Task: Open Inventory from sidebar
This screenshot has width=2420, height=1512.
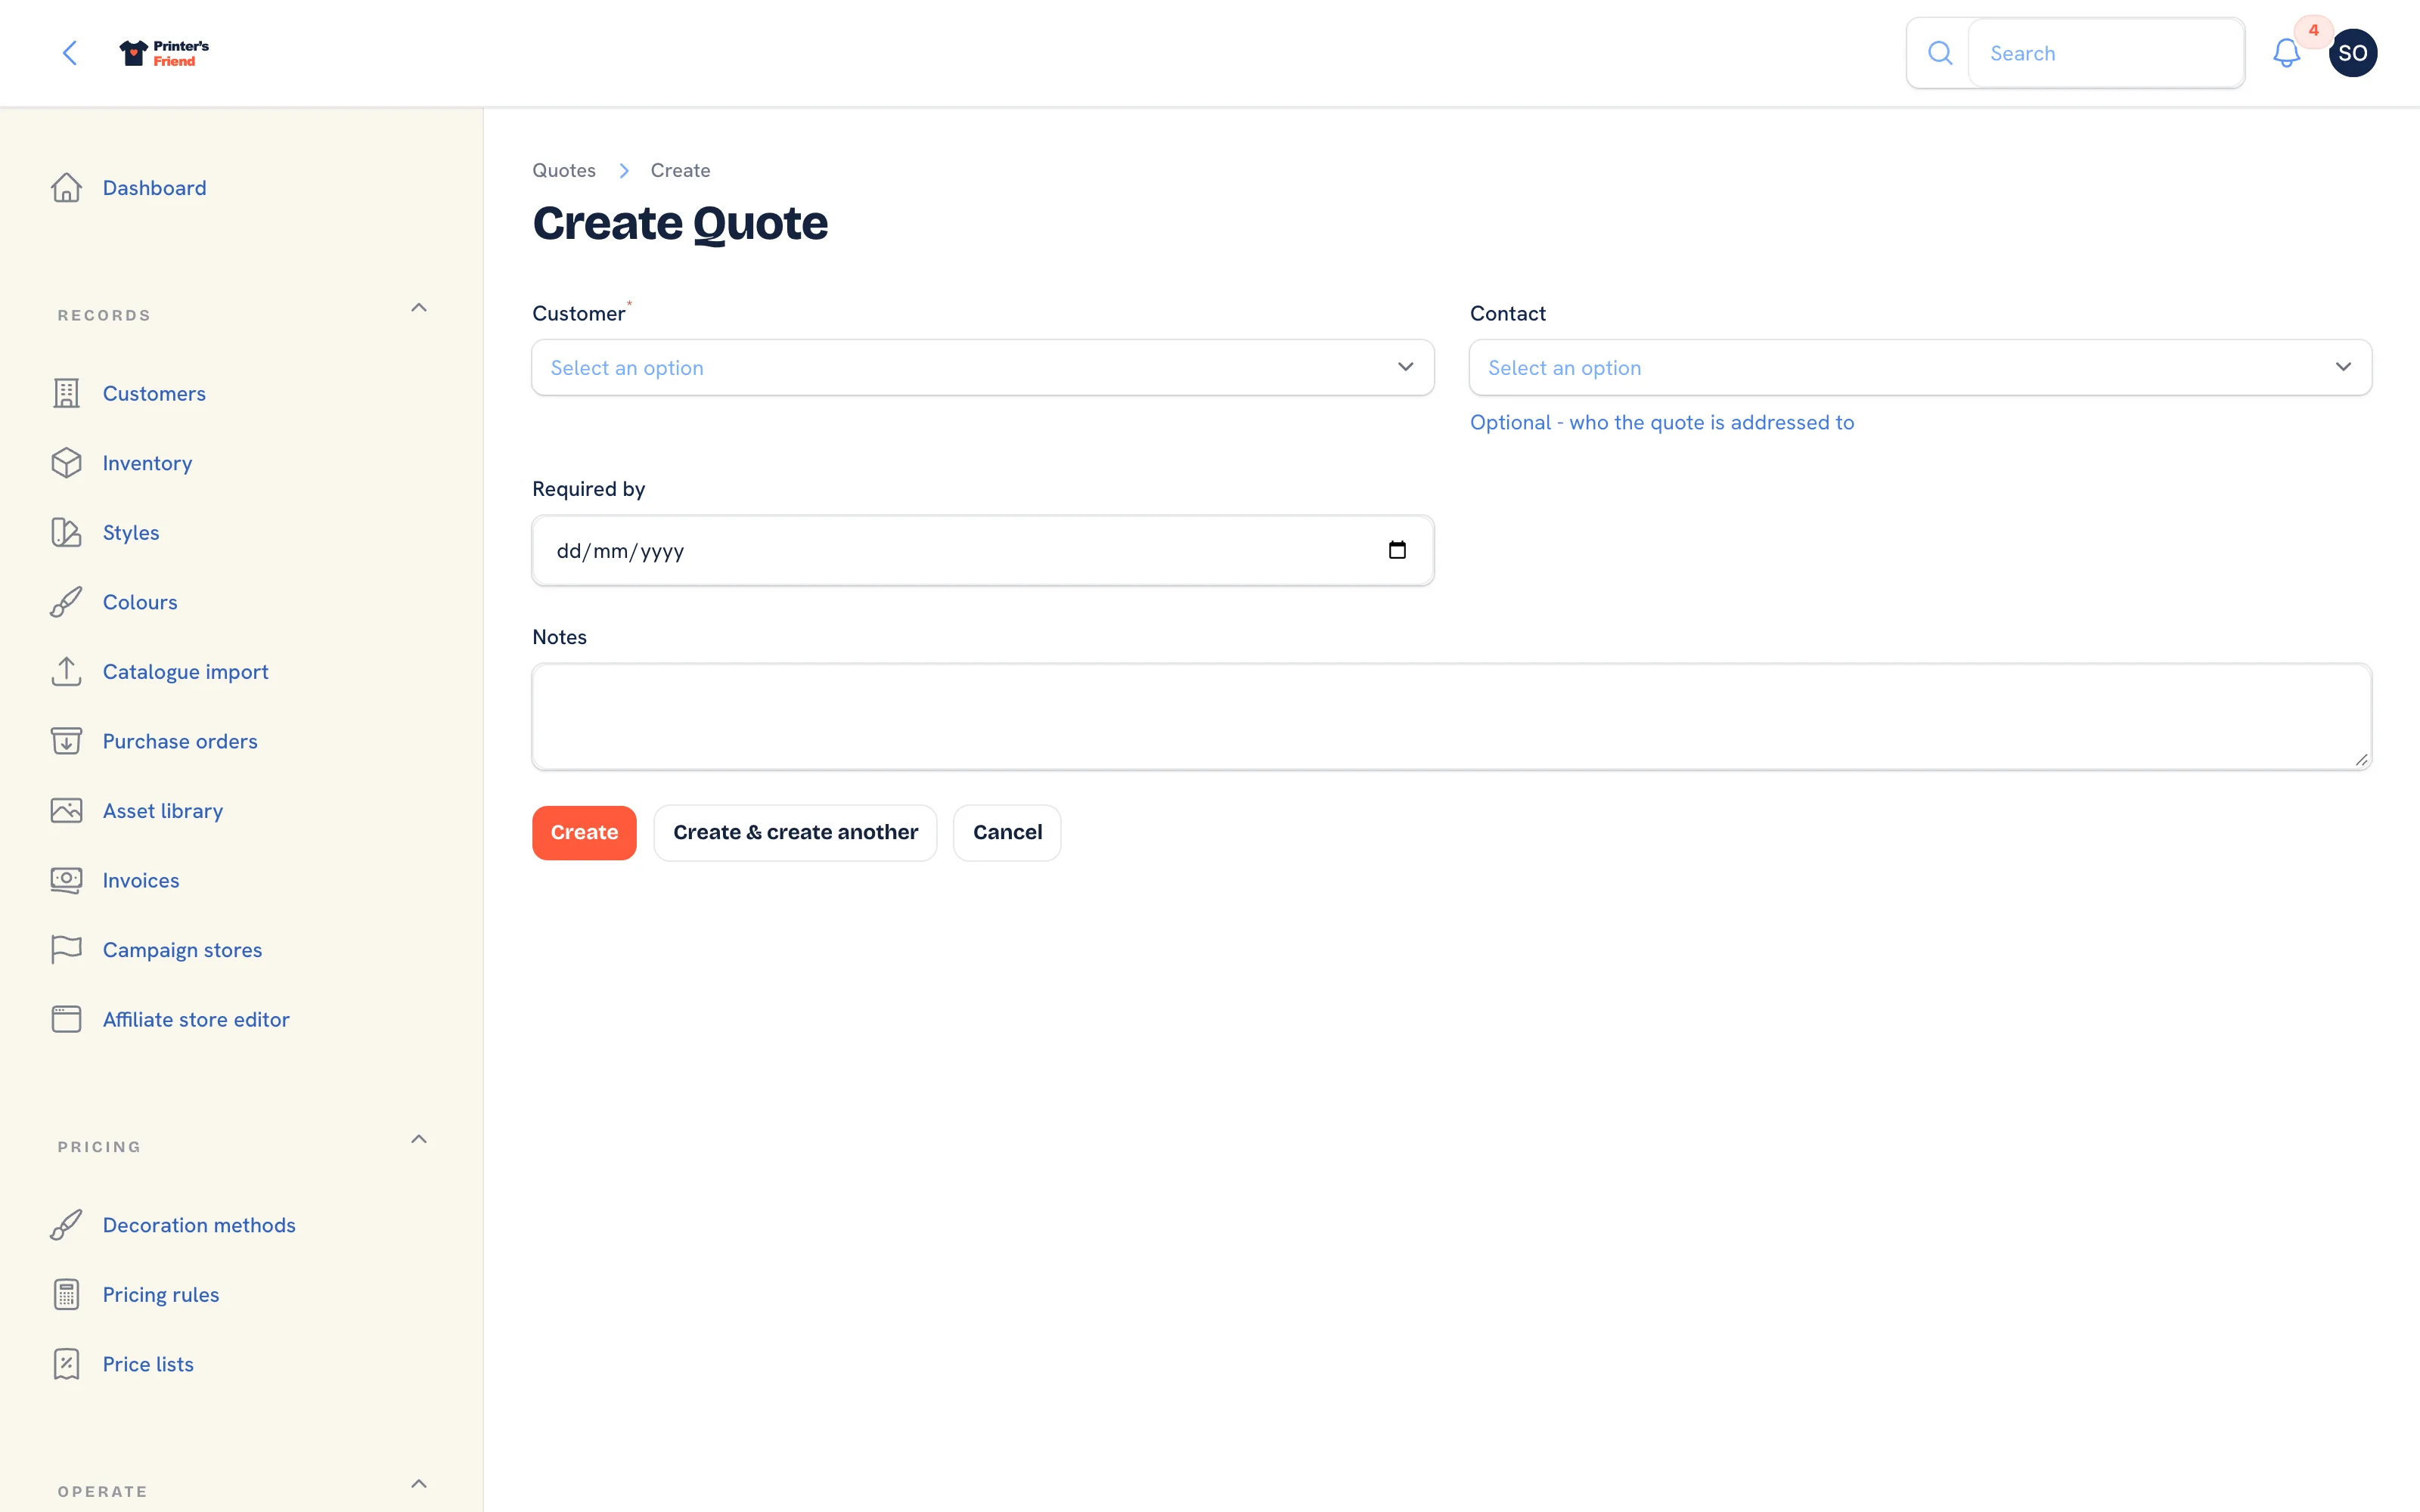Action: [147, 463]
